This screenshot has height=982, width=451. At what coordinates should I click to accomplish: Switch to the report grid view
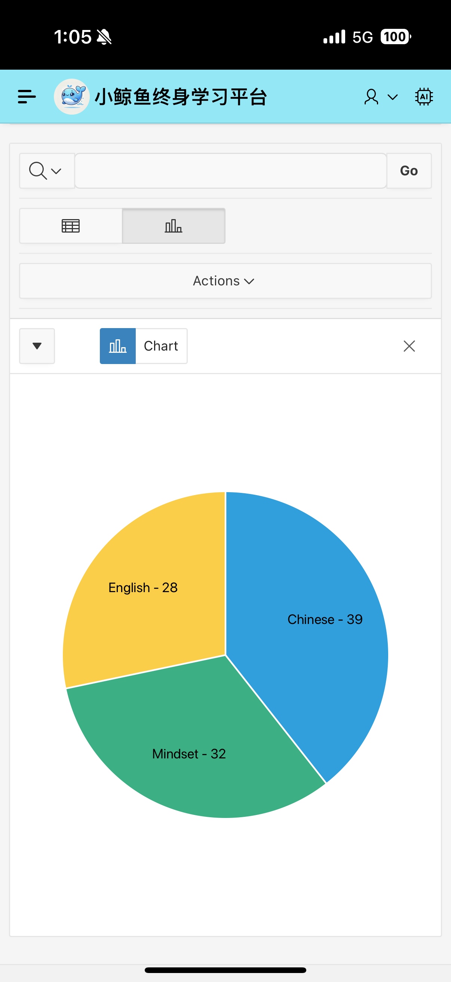pos(71,226)
